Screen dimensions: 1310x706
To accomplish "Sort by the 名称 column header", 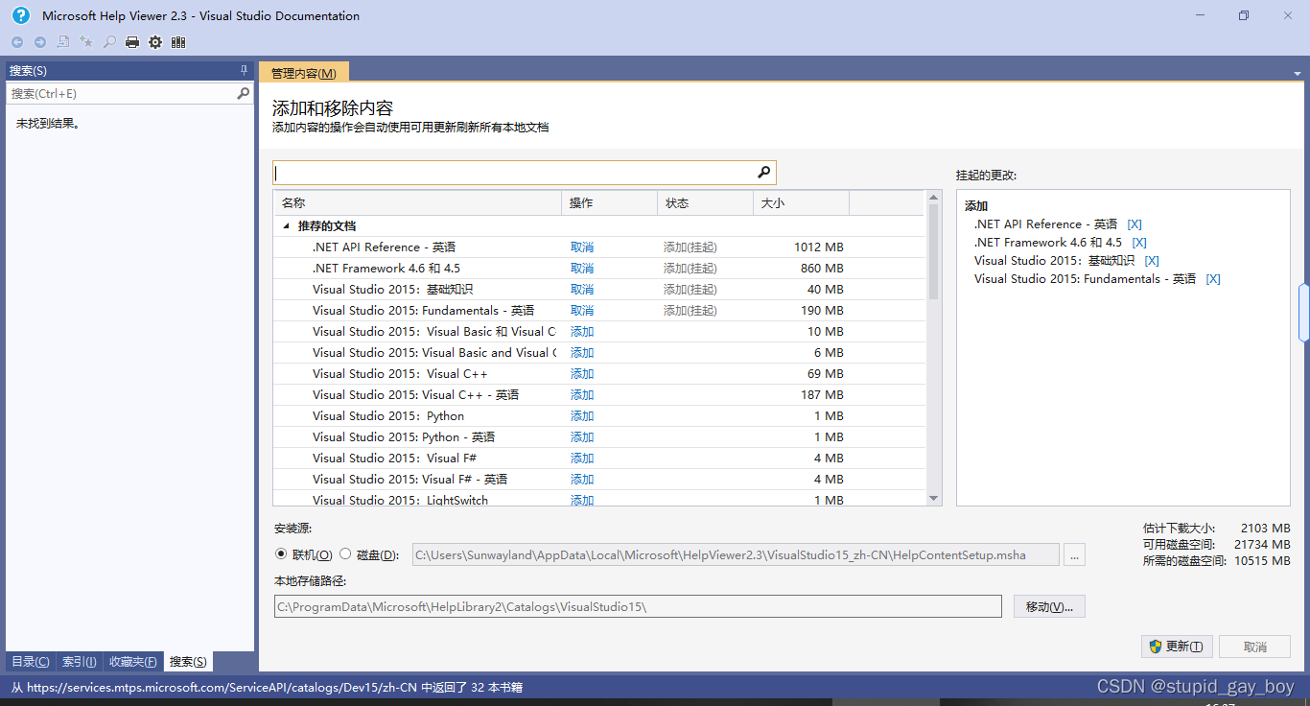I will (417, 203).
